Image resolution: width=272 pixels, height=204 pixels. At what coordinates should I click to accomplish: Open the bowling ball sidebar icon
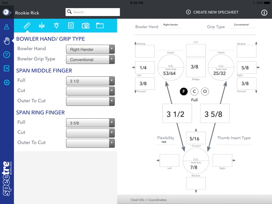coord(7,55)
